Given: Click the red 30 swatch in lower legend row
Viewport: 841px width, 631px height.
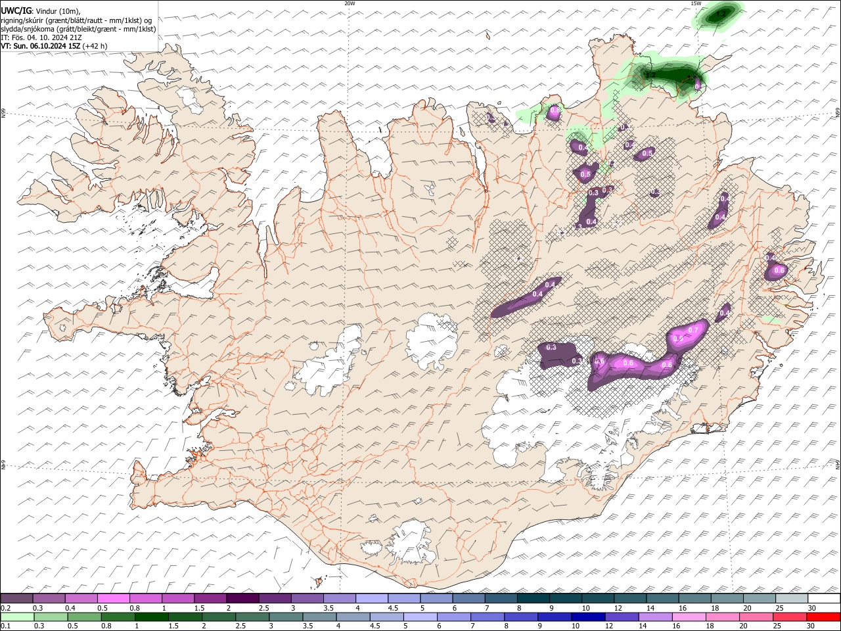Looking at the screenshot, I should click(x=823, y=617).
